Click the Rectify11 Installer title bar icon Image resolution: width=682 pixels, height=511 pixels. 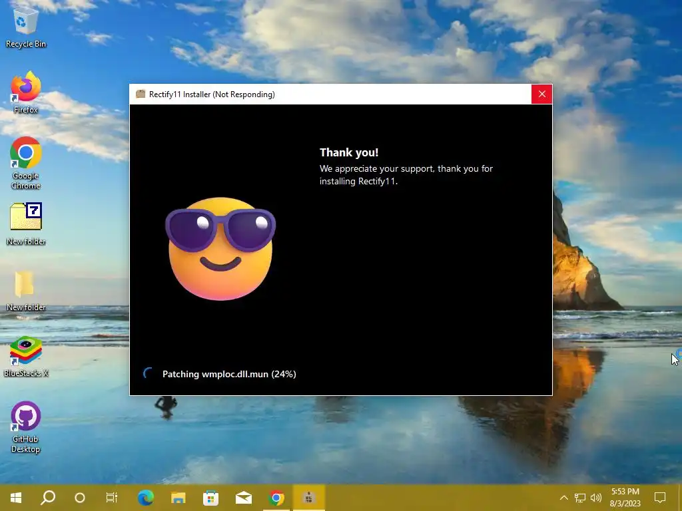point(140,94)
